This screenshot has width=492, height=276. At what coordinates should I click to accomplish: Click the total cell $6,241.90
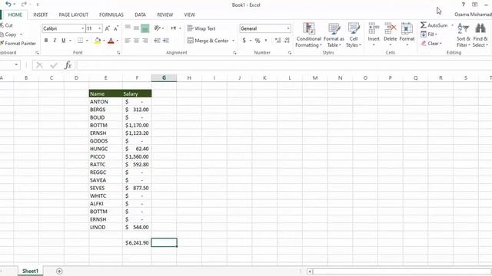(137, 242)
